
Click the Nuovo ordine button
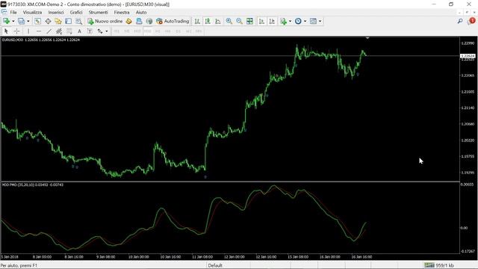click(105, 21)
